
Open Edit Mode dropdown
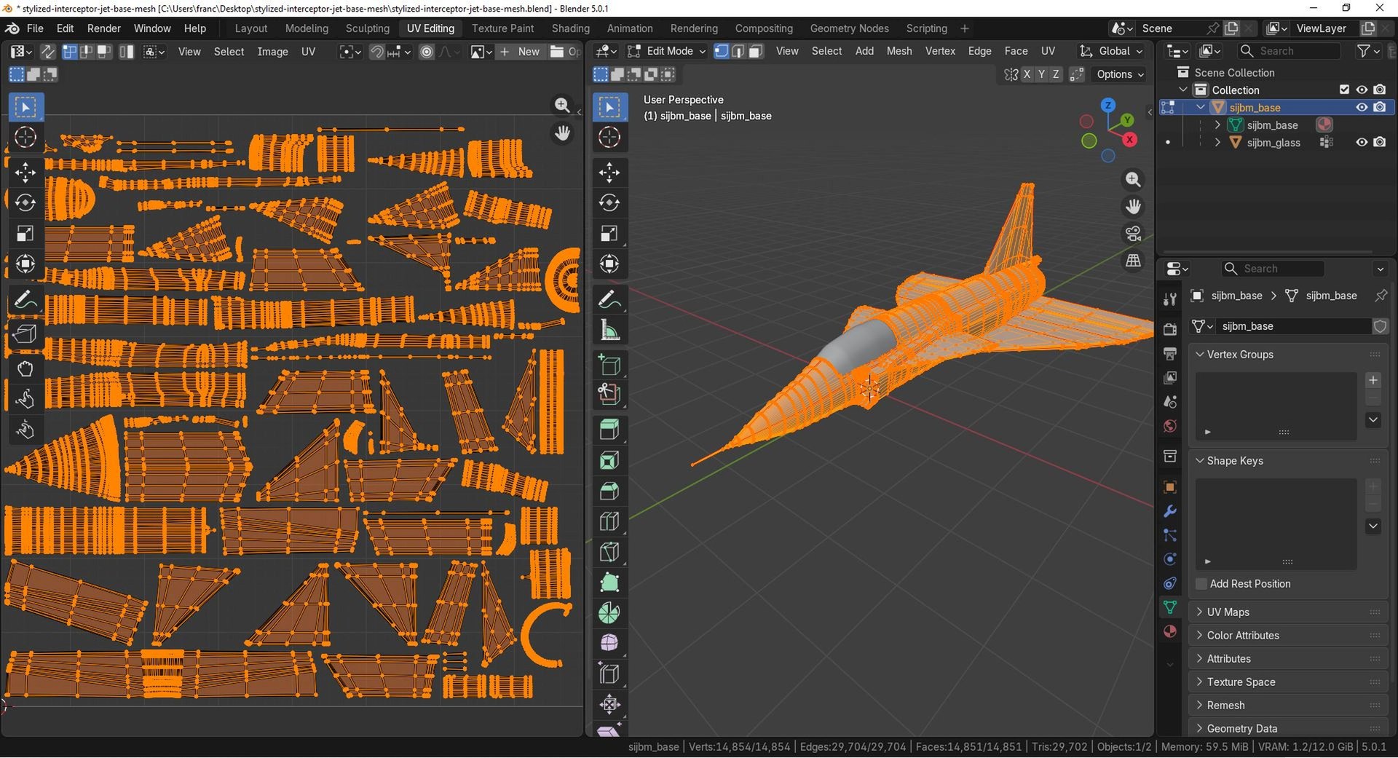[666, 51]
